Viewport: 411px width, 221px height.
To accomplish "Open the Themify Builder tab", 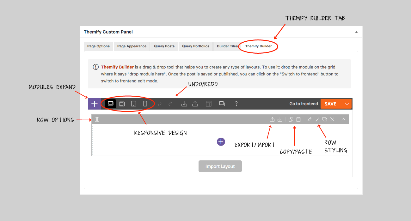I will pyautogui.click(x=258, y=46).
